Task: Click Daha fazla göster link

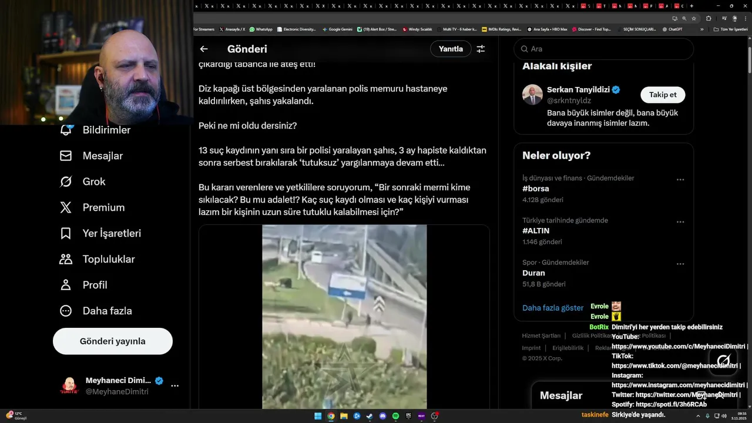Action: pos(553,308)
